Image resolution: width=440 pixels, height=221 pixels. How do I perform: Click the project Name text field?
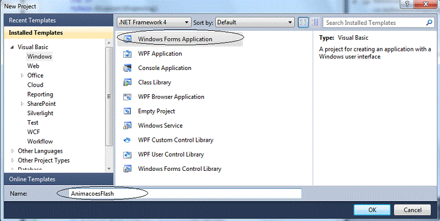(185, 193)
